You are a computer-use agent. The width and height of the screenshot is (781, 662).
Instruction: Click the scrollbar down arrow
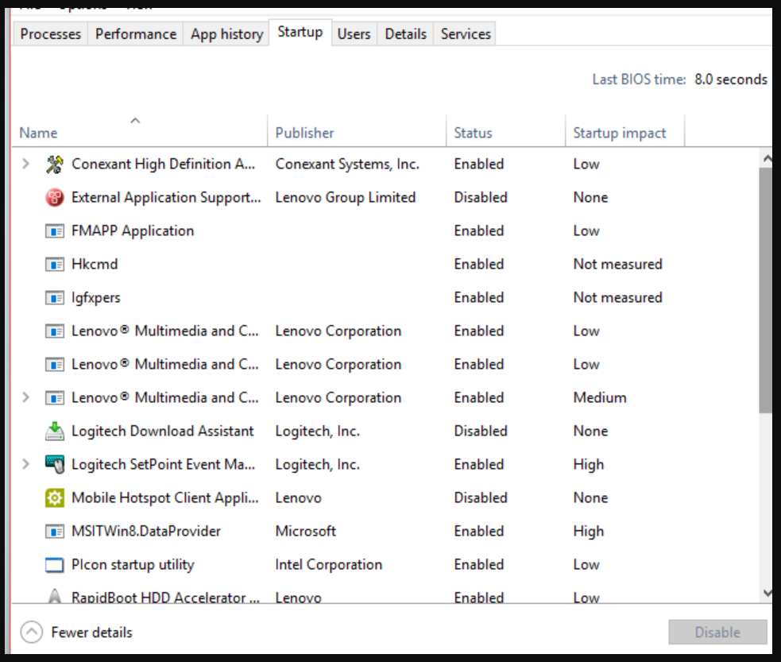click(x=767, y=592)
